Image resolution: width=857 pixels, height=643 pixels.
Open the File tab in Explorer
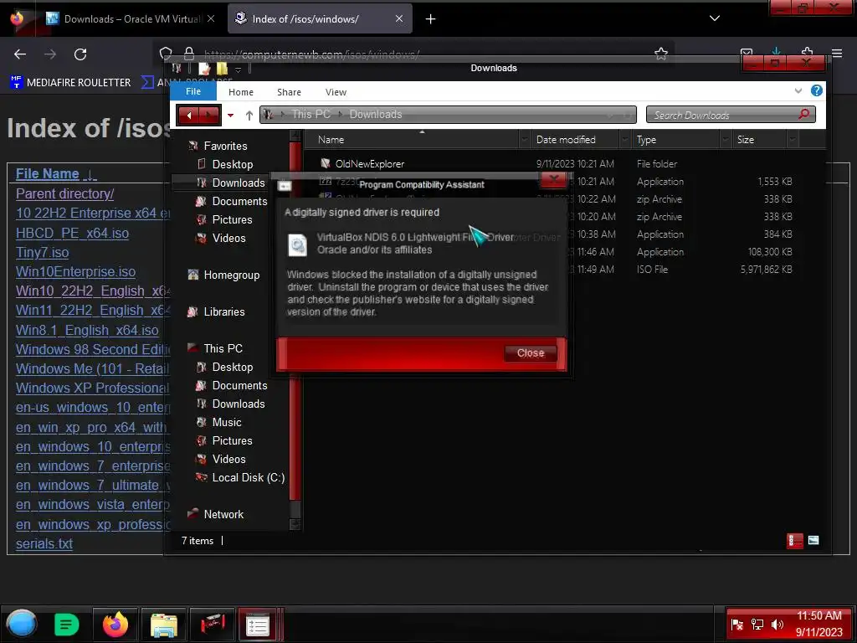coord(193,91)
